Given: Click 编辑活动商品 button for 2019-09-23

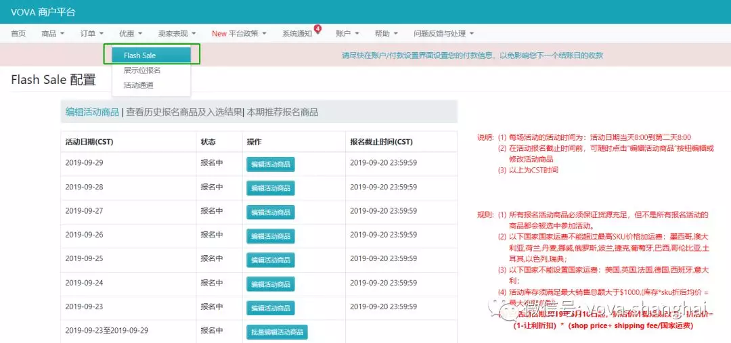Looking at the screenshot, I should click(x=270, y=308).
